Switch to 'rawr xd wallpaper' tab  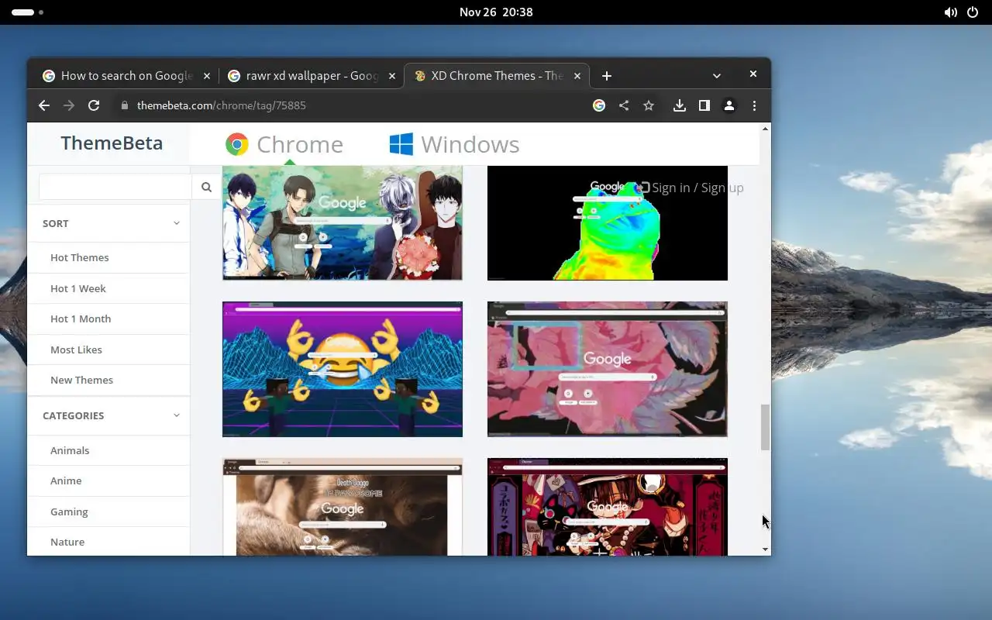(311, 76)
